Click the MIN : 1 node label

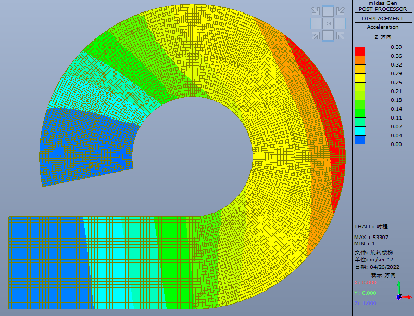[x=365, y=244]
